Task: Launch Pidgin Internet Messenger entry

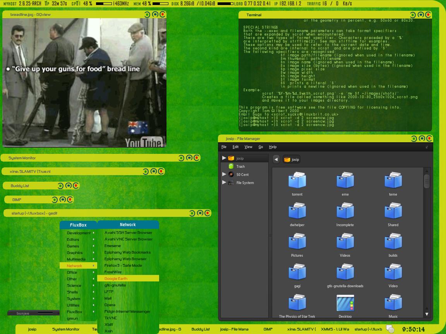Action: 128,311
